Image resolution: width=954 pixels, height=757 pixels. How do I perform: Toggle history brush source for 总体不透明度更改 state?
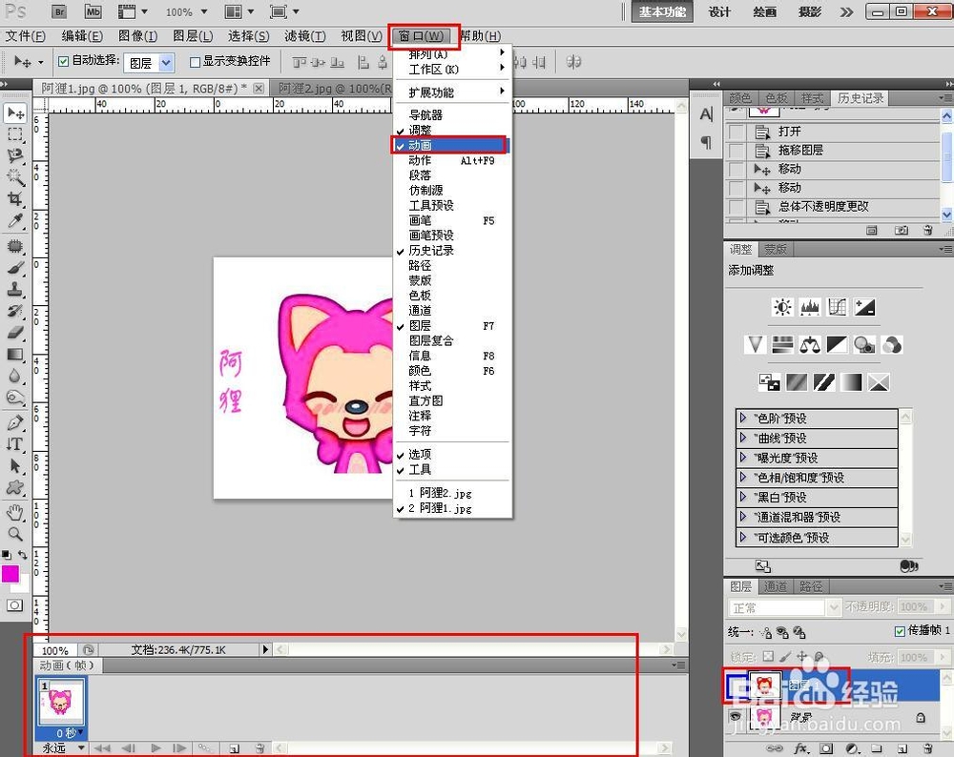click(736, 207)
